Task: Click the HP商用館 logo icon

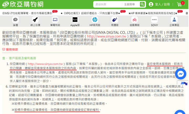Action: click(95, 20)
